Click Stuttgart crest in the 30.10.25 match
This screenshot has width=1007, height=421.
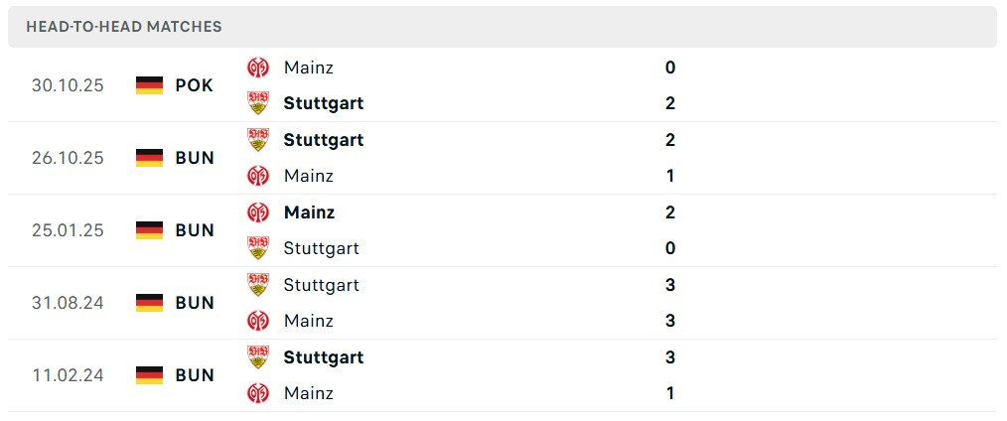258,103
